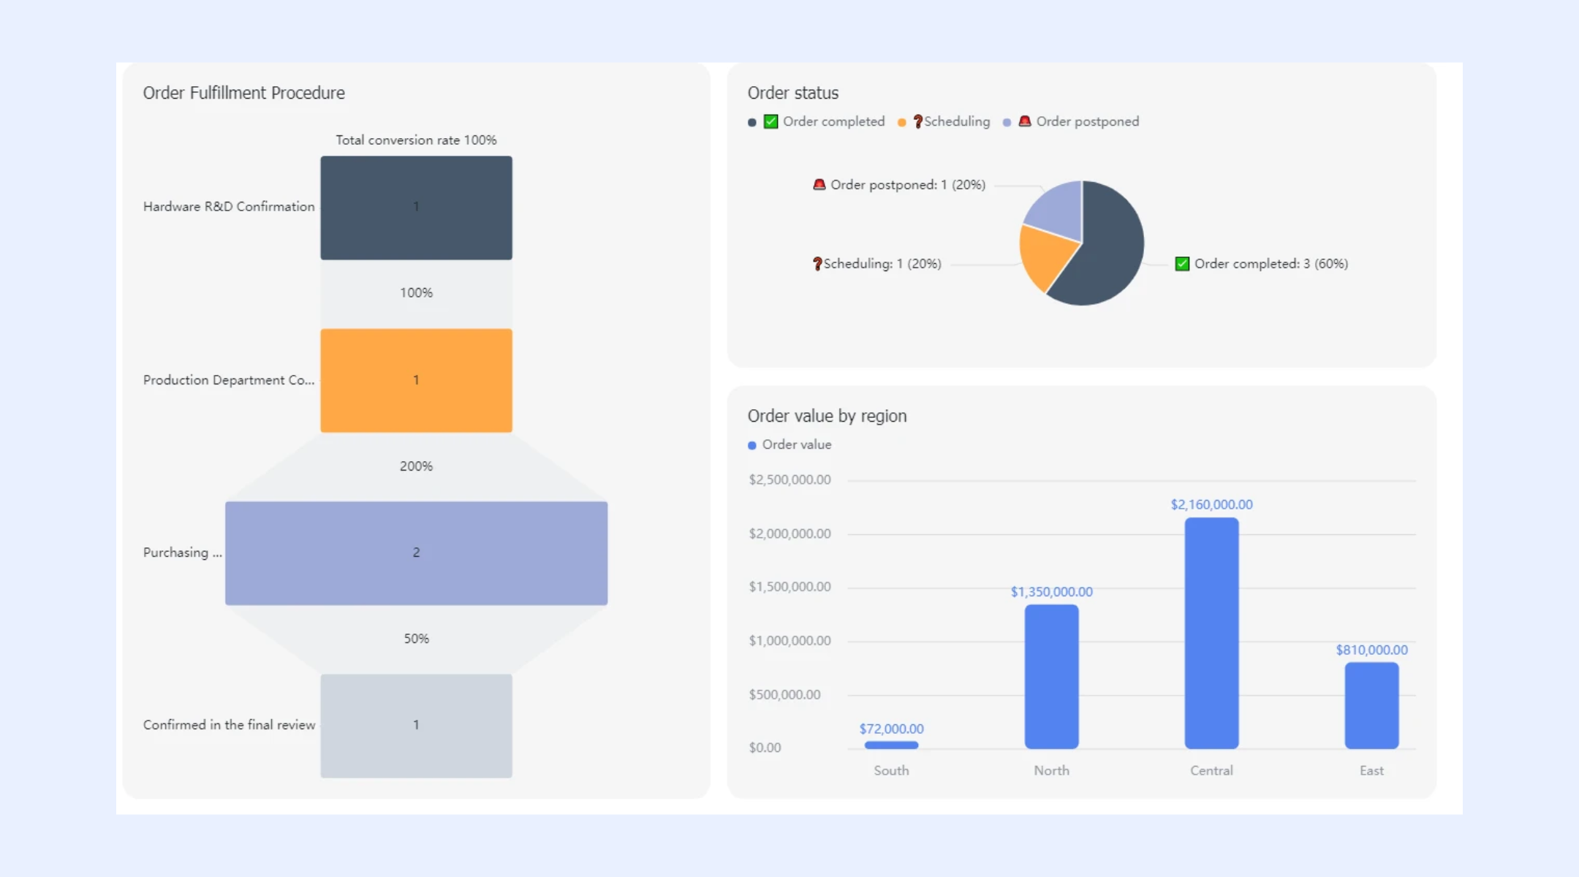
Task: Toggle the "Order completed" legend text
Action: point(834,121)
